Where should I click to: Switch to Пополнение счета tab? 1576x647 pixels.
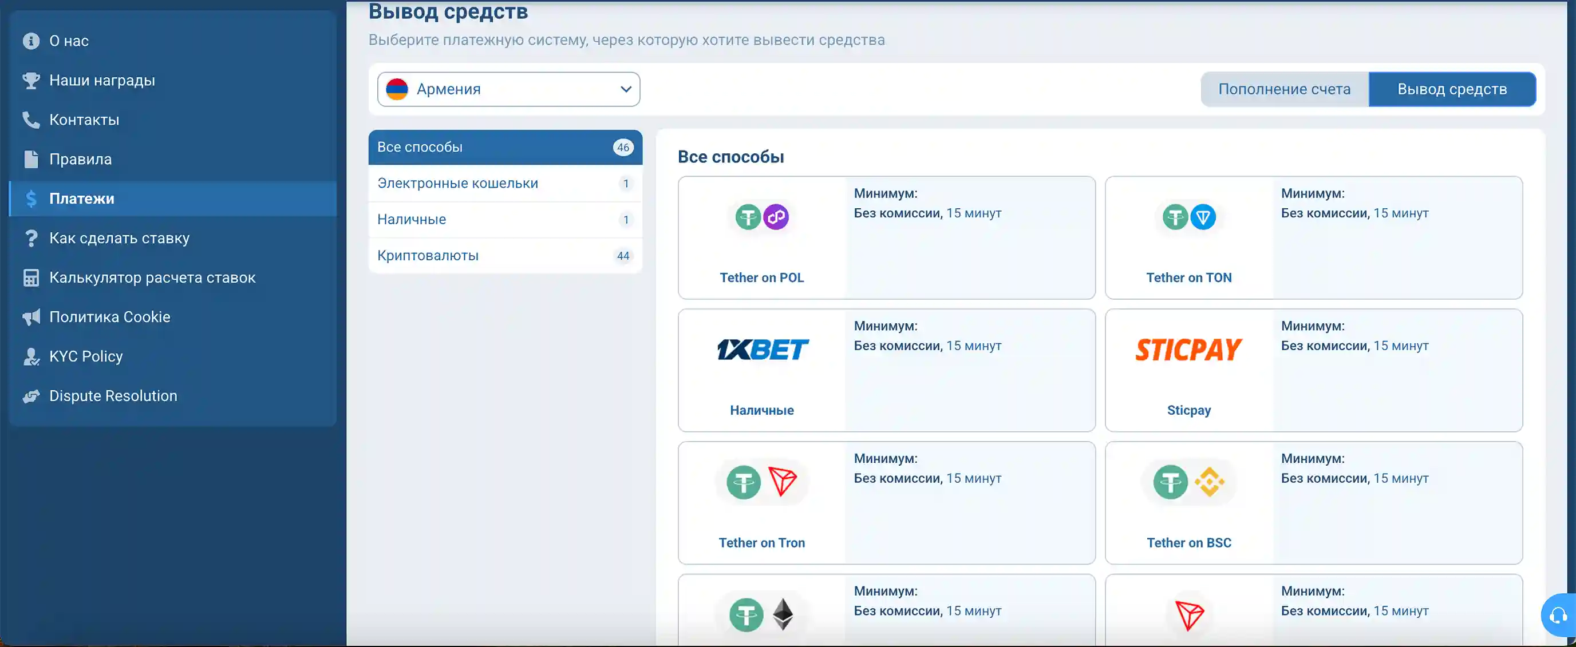[1284, 89]
